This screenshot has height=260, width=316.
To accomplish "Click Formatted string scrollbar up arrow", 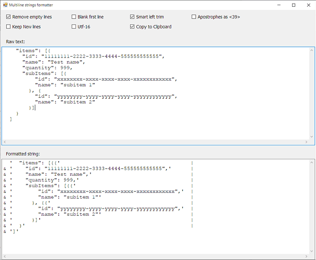I will point(311,163).
